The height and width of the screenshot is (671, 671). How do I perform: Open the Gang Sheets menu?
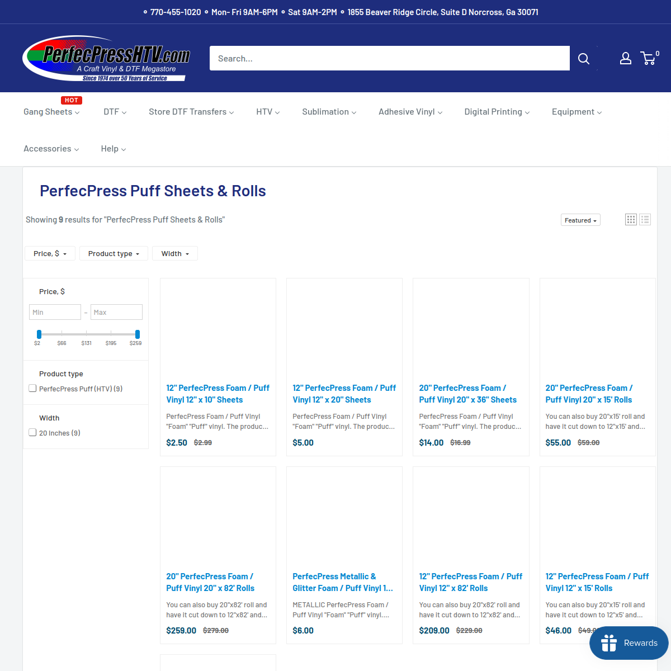(x=51, y=112)
